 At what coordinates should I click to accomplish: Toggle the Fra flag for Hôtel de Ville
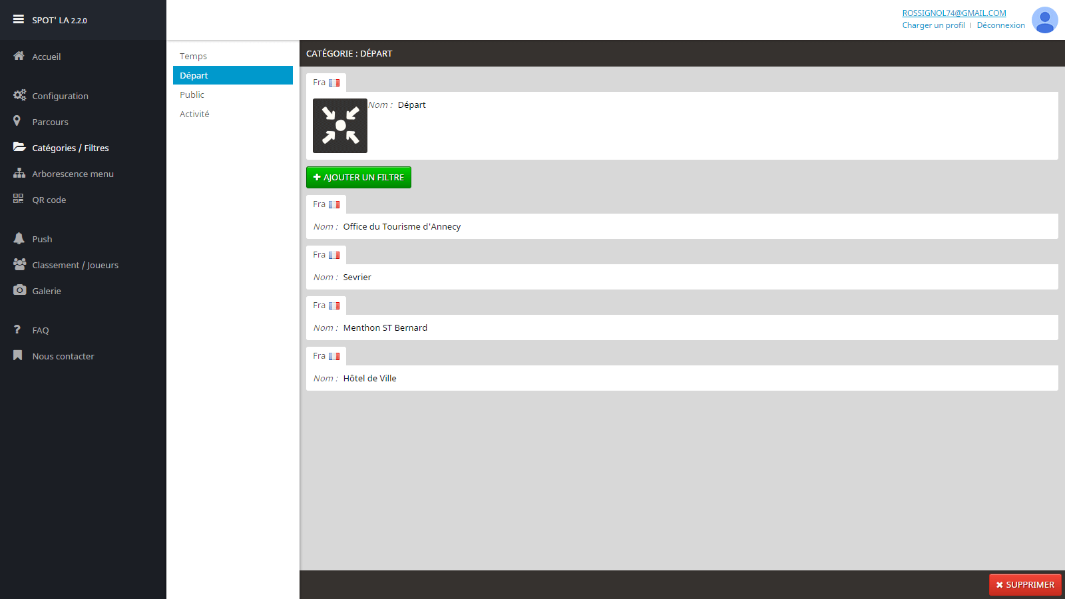pyautogui.click(x=326, y=355)
